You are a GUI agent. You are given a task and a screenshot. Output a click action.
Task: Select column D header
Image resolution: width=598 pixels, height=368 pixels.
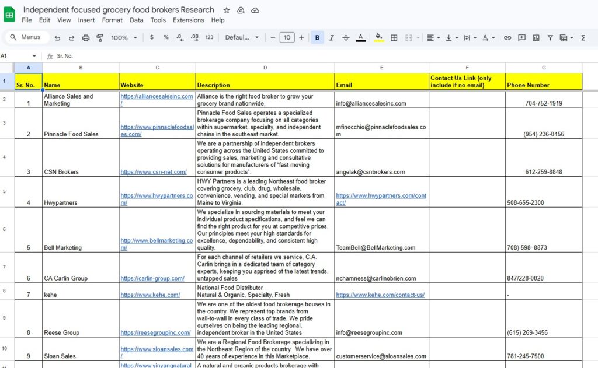tap(265, 68)
